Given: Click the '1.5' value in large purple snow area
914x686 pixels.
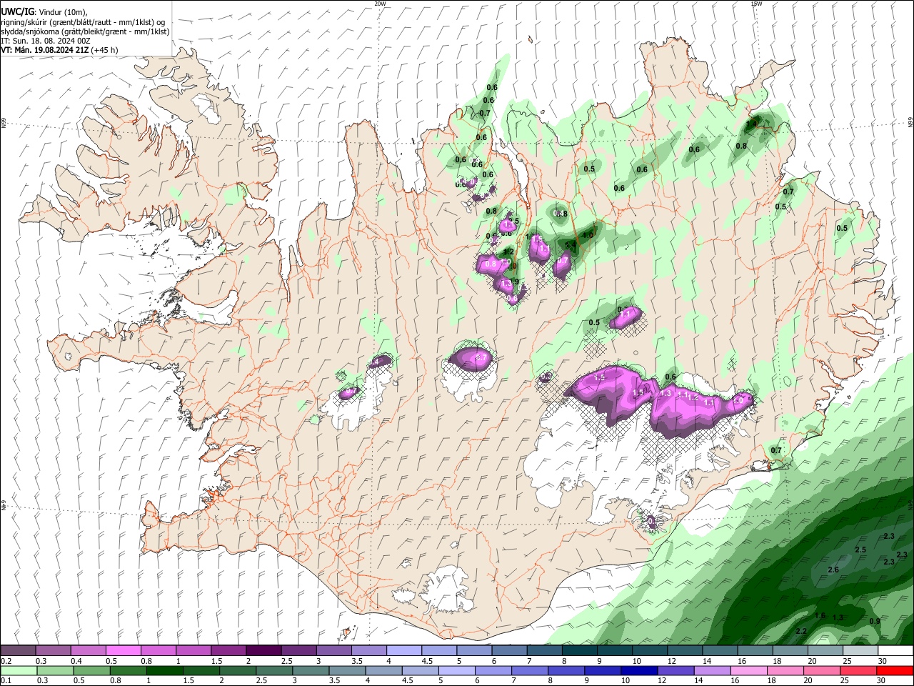Looking at the screenshot, I should tap(600, 377).
